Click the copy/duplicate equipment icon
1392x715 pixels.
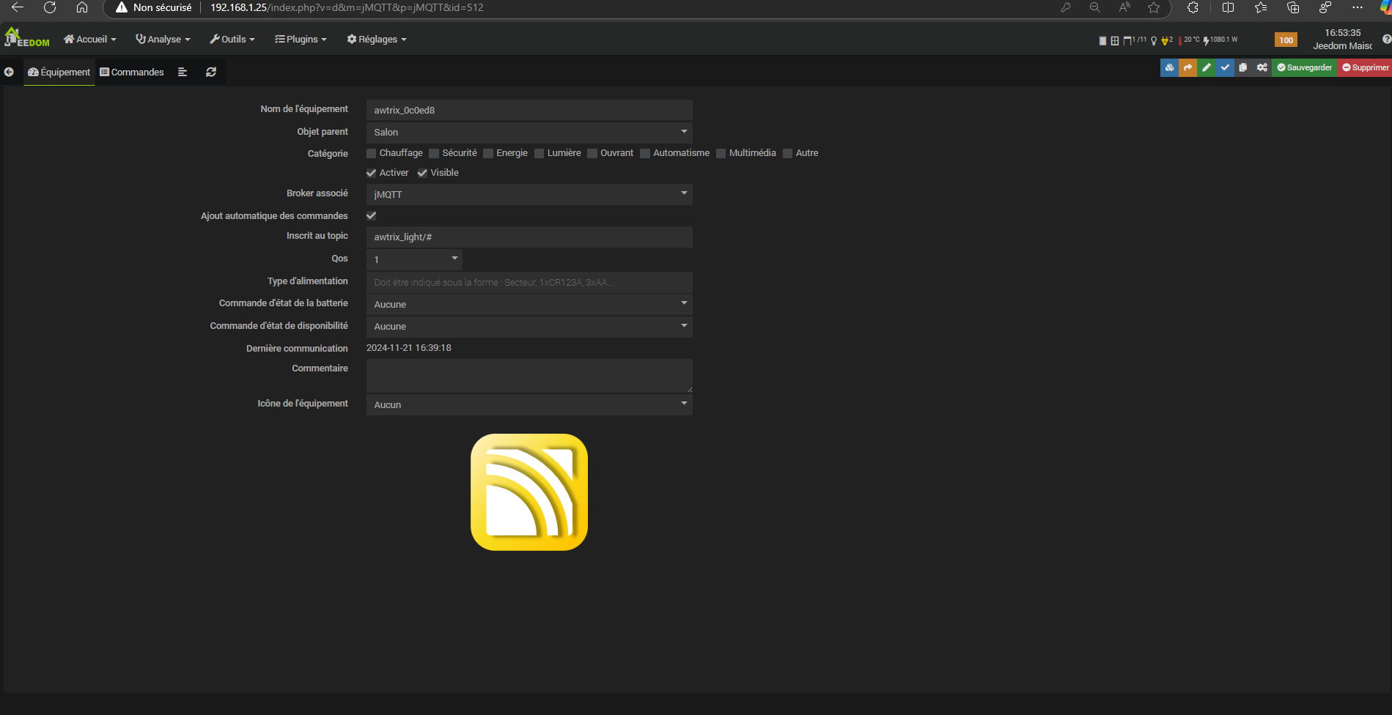(x=1242, y=67)
